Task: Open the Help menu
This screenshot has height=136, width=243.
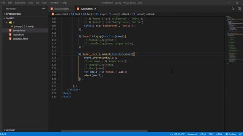Action: coord(64,3)
